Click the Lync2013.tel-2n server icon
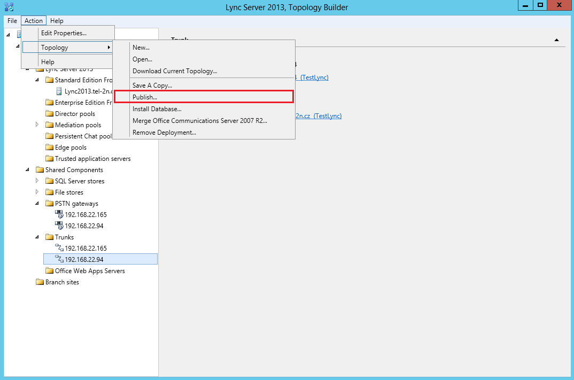 [x=59, y=91]
